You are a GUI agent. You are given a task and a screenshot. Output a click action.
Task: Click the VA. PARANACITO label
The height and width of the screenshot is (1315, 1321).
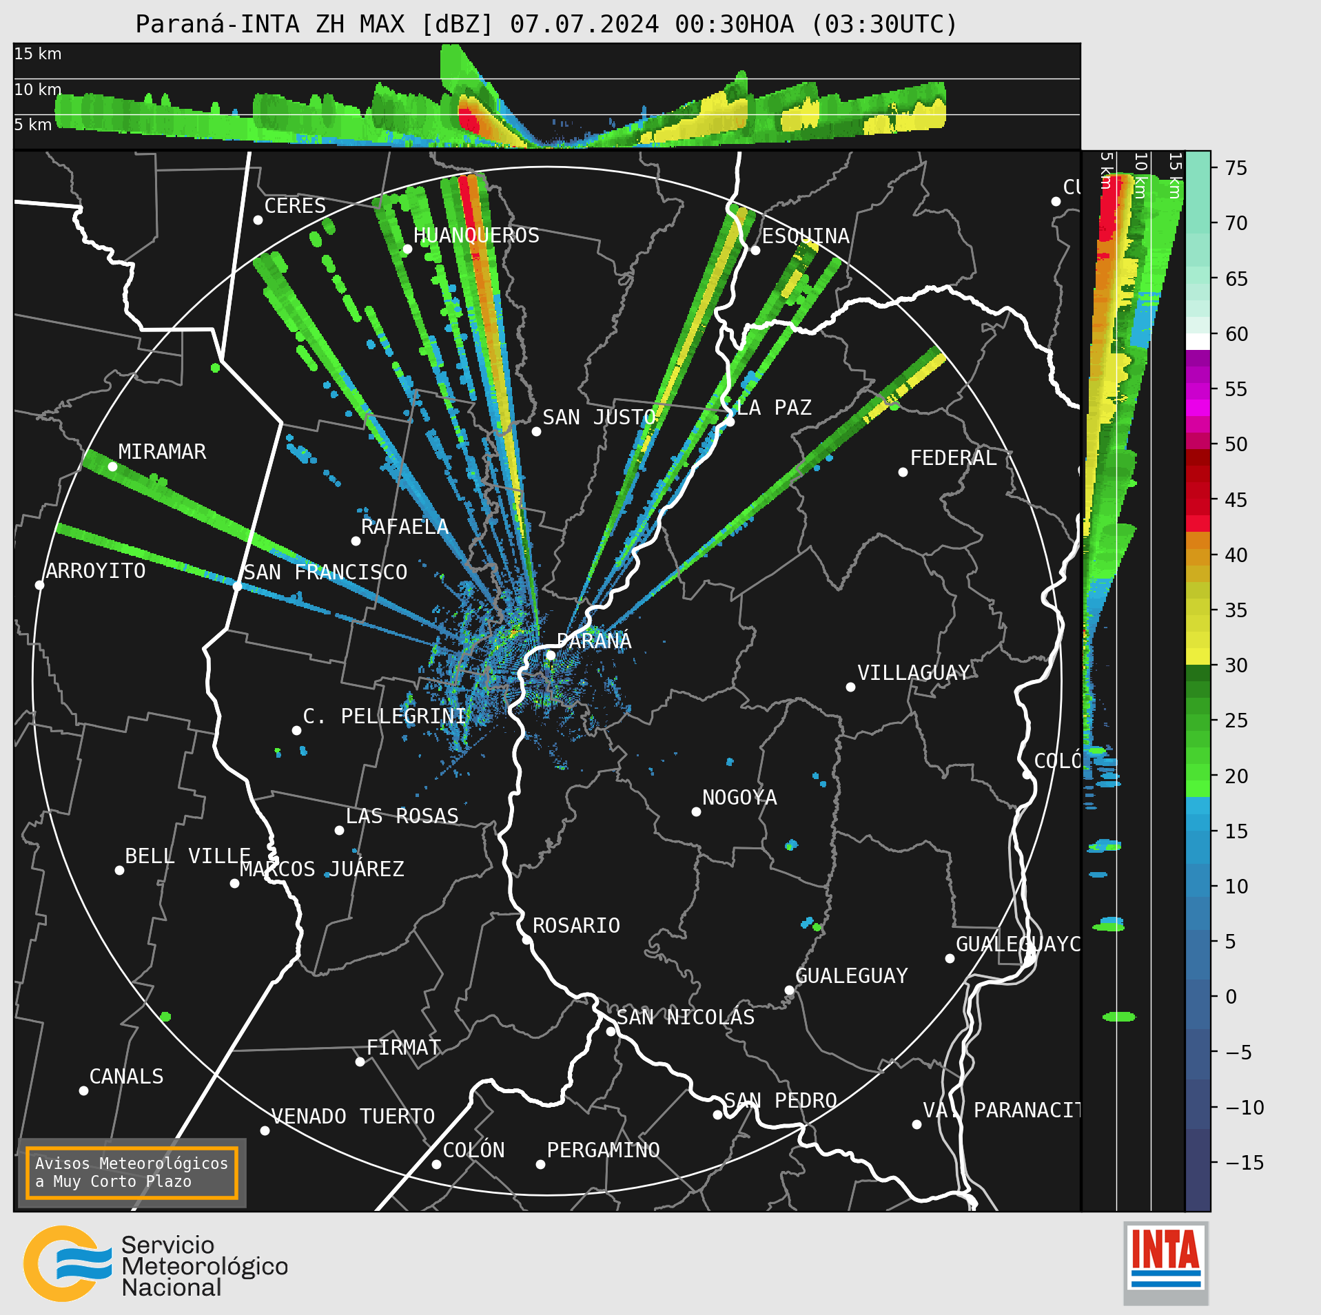1001,1110
